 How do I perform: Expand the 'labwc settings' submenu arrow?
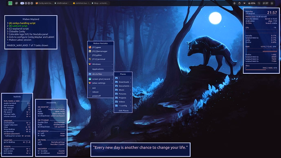112,83
